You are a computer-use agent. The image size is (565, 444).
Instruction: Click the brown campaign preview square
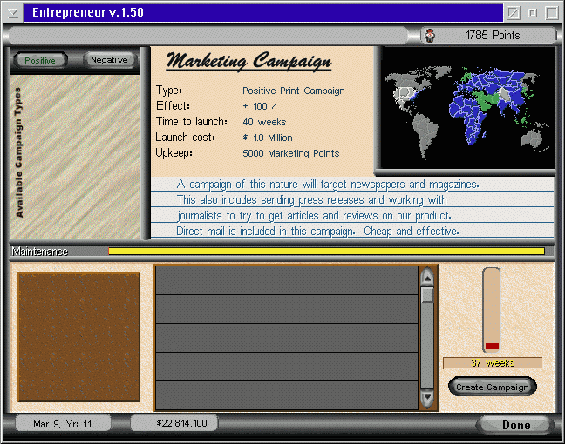point(79,337)
